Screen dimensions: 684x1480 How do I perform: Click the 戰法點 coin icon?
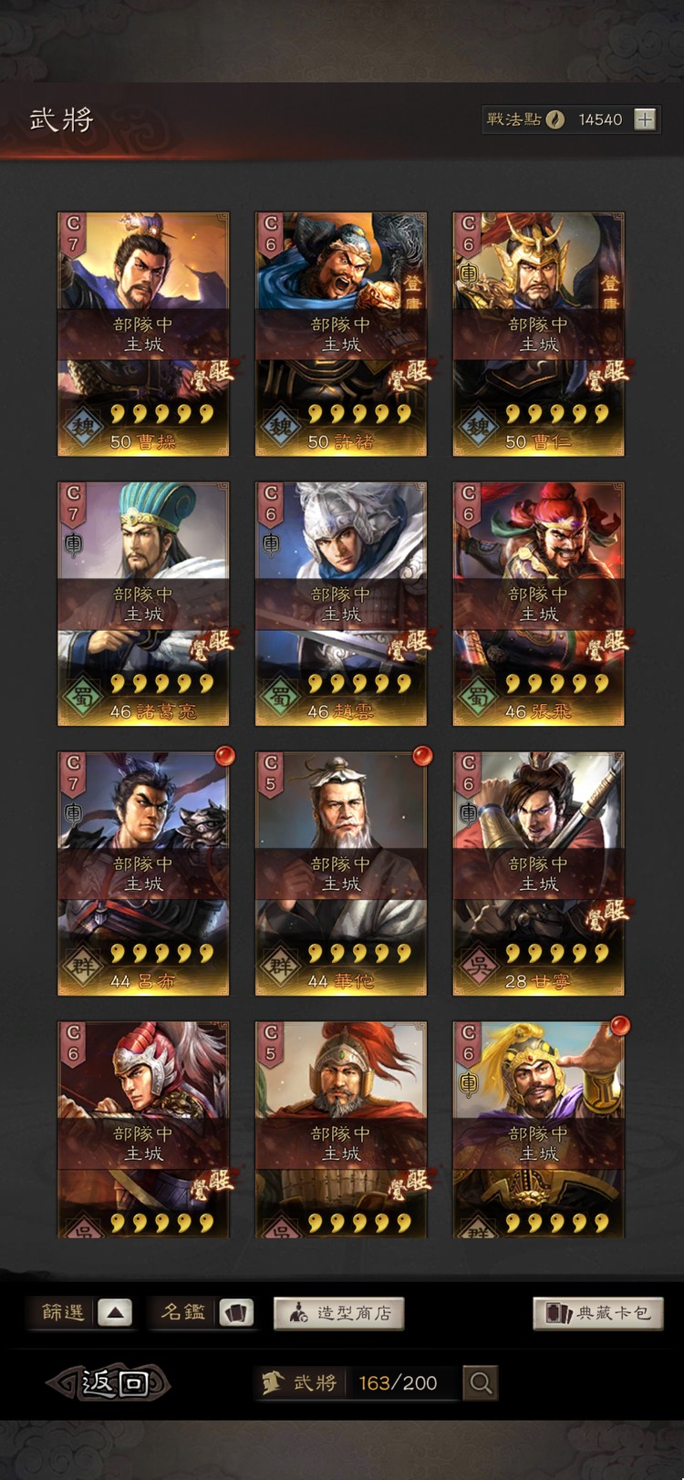coord(554,119)
